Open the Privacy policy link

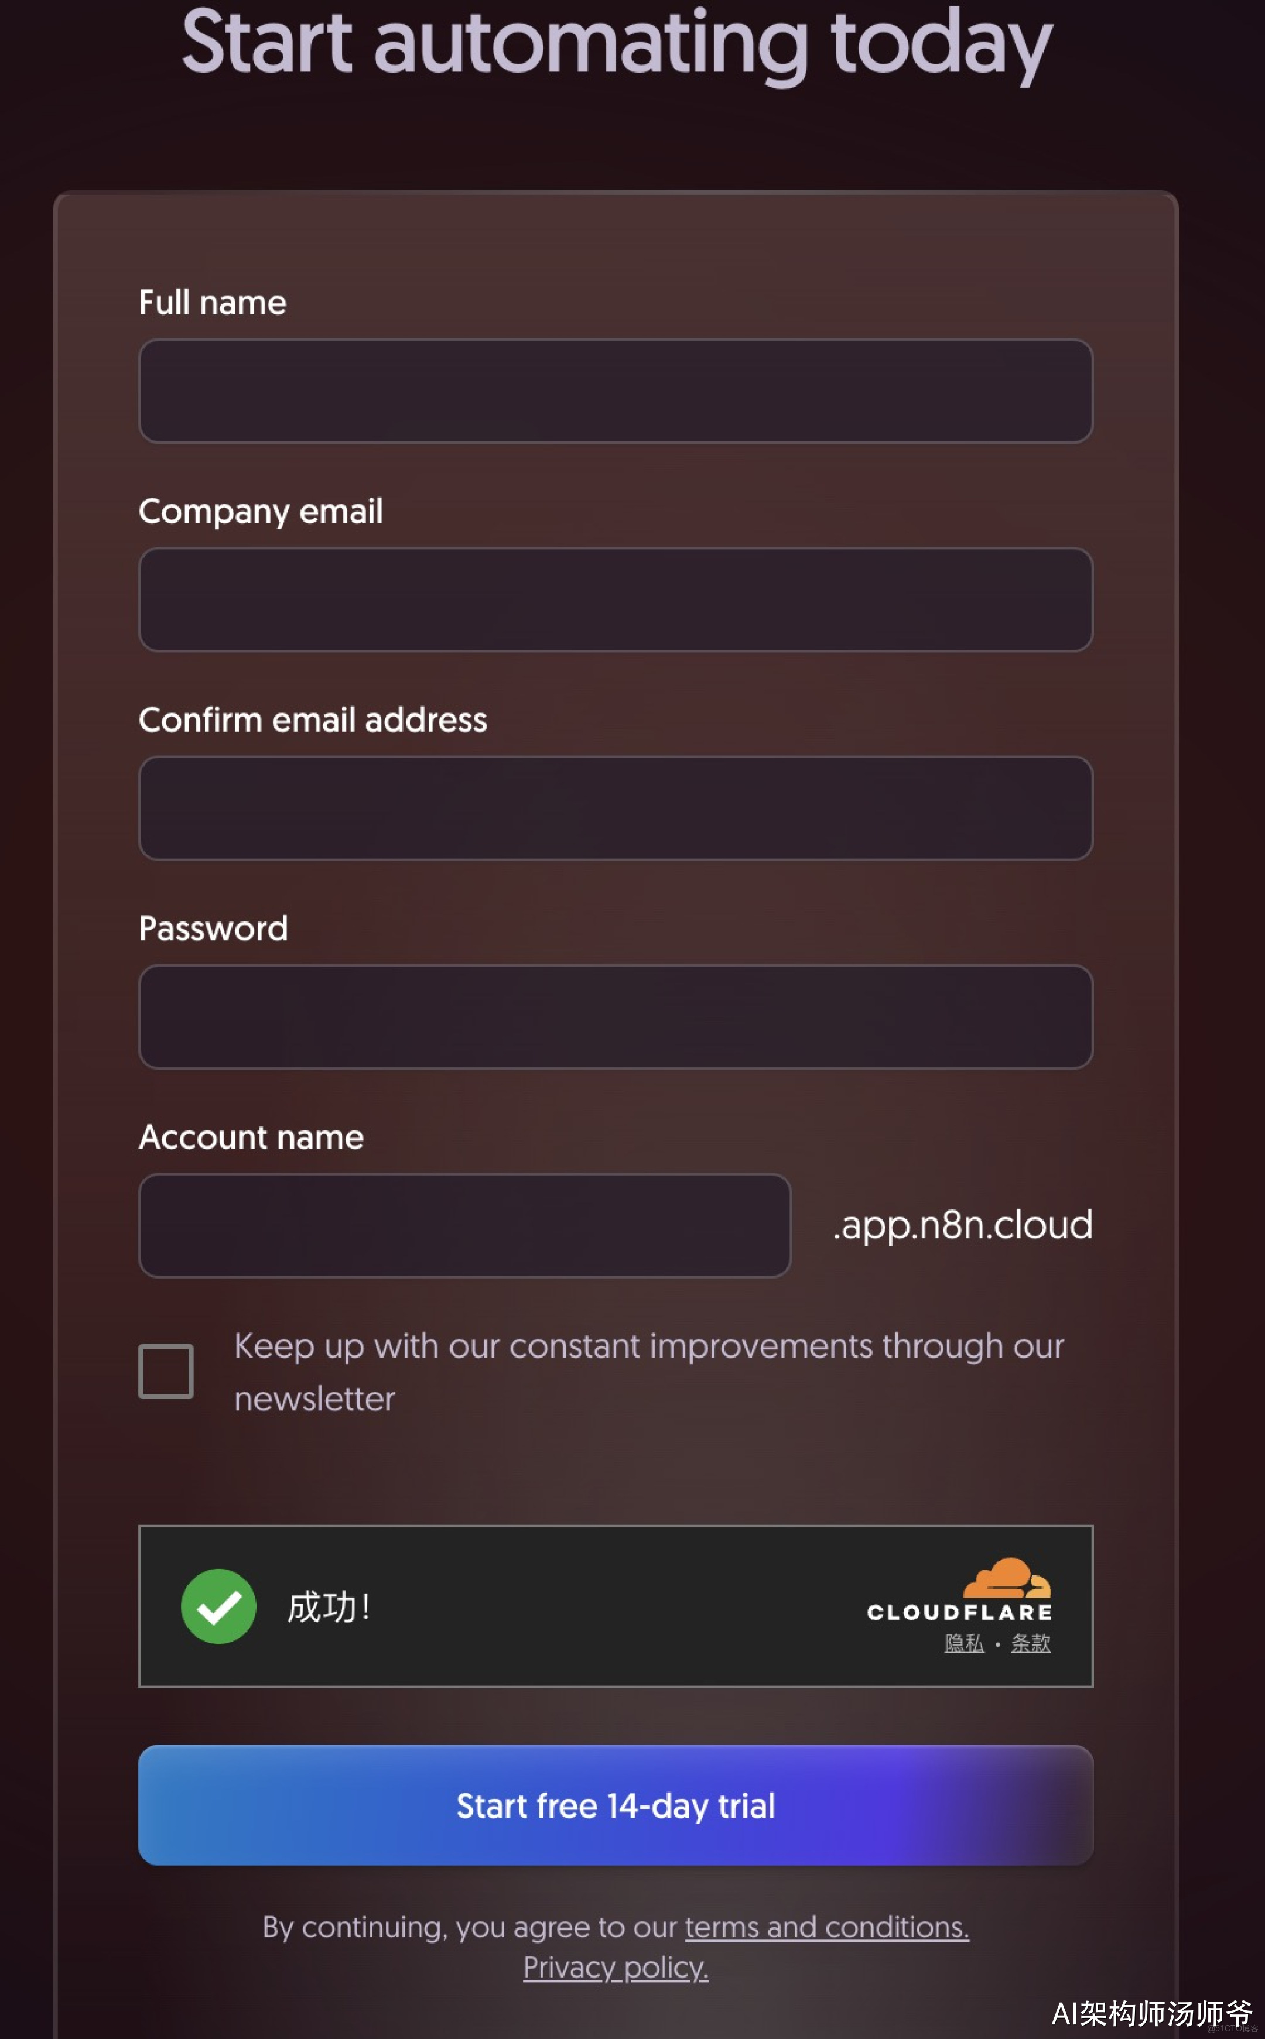point(616,1968)
